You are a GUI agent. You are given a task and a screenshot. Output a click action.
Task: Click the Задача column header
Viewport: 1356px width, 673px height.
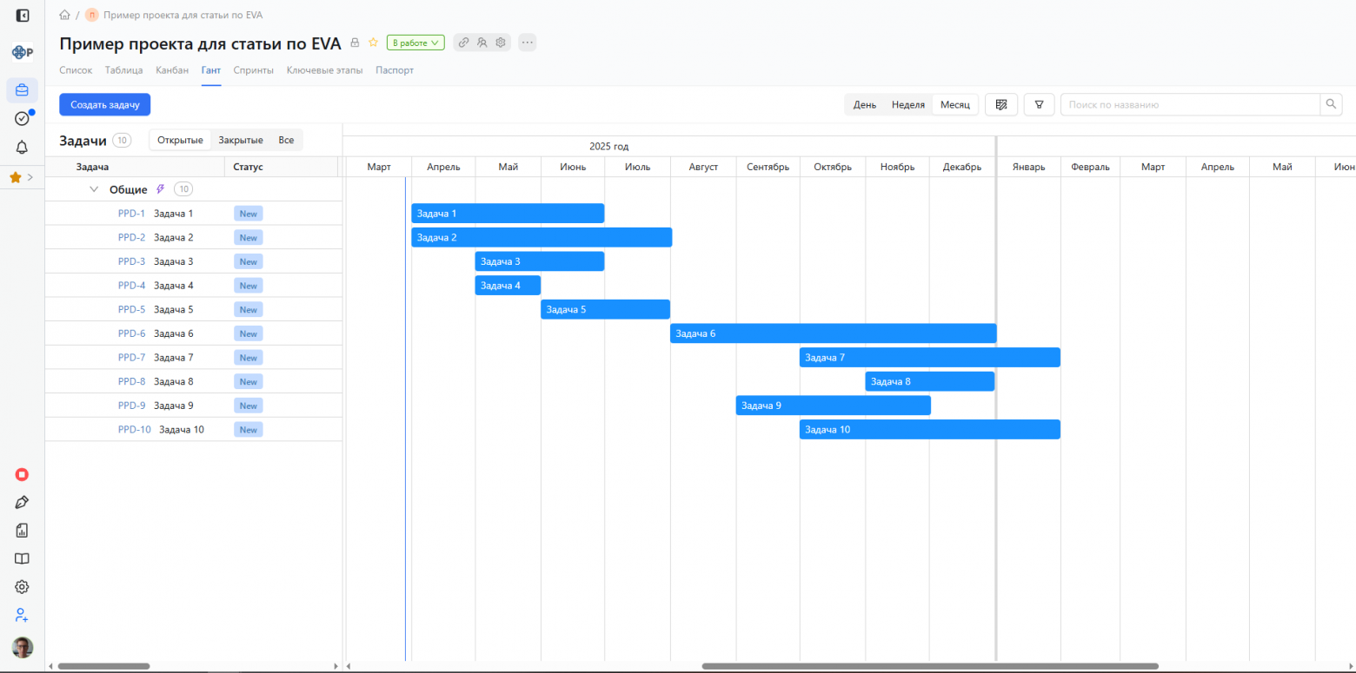click(x=92, y=167)
